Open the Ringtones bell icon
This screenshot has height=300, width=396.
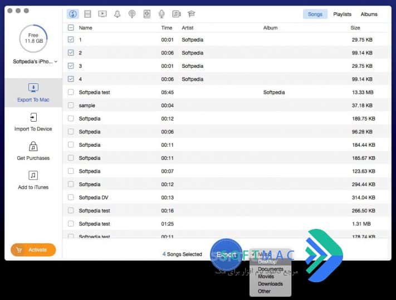[117, 14]
